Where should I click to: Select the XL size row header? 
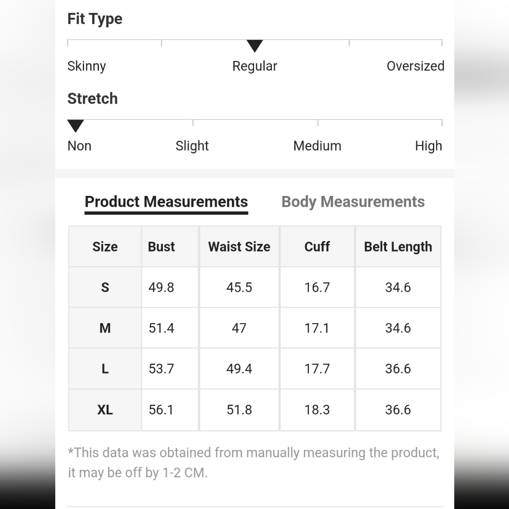[105, 410]
